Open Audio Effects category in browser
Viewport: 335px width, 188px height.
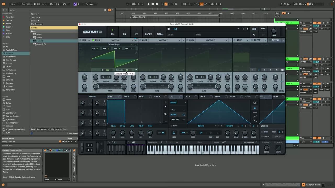pyautogui.click(x=12, y=50)
